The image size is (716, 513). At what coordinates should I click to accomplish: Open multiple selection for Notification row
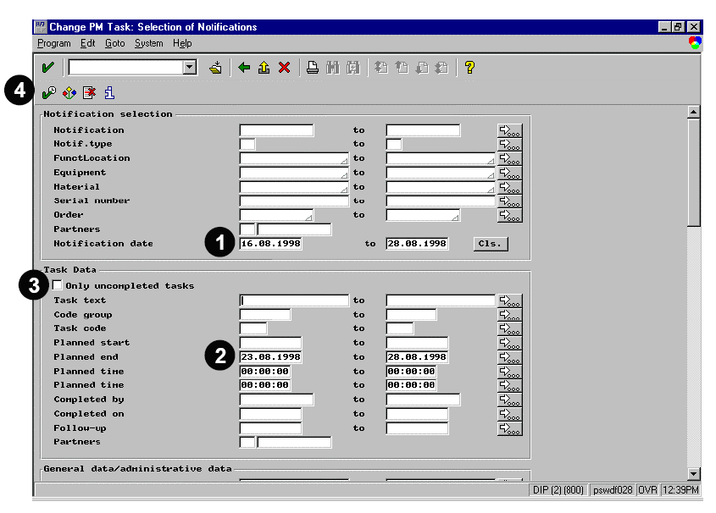(x=509, y=130)
